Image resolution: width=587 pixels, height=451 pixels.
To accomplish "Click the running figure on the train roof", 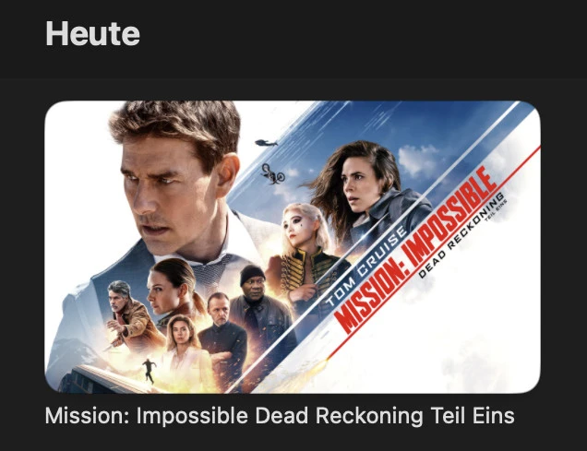I will 149,371.
